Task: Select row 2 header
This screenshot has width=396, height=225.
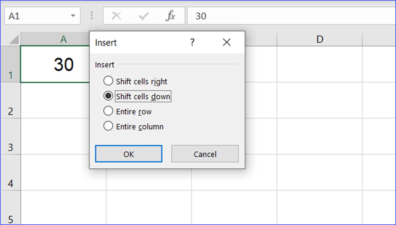Action: (x=10, y=100)
